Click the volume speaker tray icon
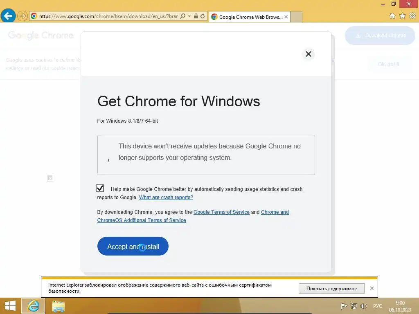The image size is (419, 314). [x=363, y=306]
